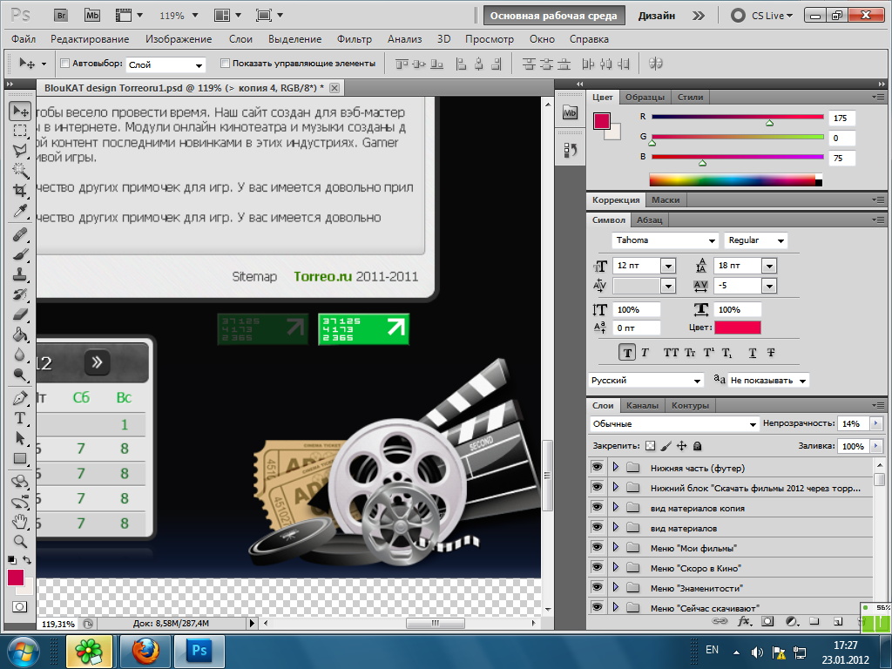The width and height of the screenshot is (892, 669).
Task: Select the Magic Wand tool
Action: (x=20, y=170)
